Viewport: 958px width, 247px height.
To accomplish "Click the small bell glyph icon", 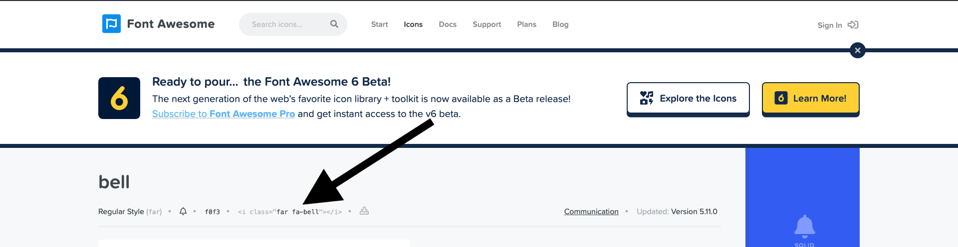I will tap(183, 211).
